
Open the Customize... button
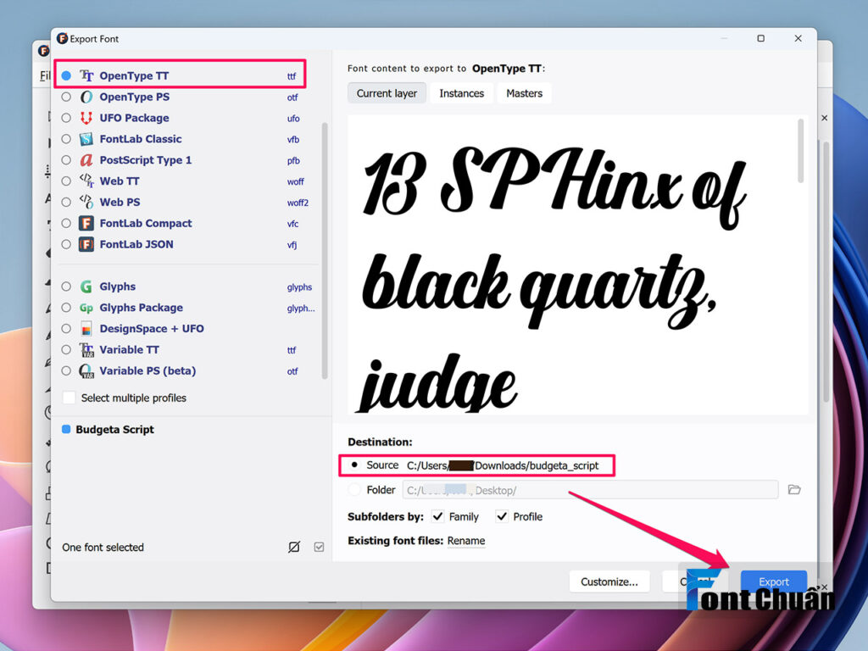pyautogui.click(x=609, y=581)
